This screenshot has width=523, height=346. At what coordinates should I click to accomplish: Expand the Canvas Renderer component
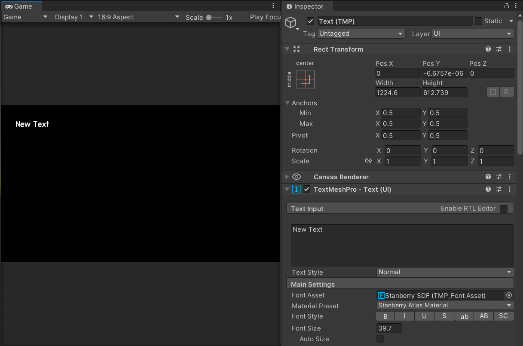click(287, 177)
